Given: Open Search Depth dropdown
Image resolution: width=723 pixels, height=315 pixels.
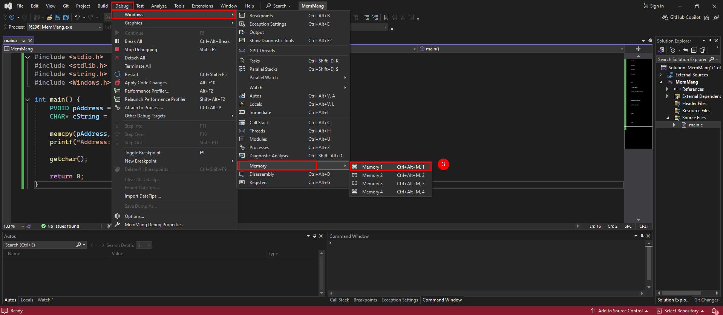Looking at the screenshot, I should (x=149, y=245).
